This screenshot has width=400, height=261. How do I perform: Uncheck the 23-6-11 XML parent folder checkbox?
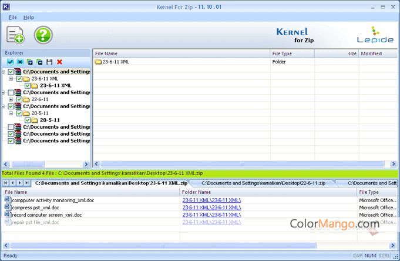click(x=19, y=79)
